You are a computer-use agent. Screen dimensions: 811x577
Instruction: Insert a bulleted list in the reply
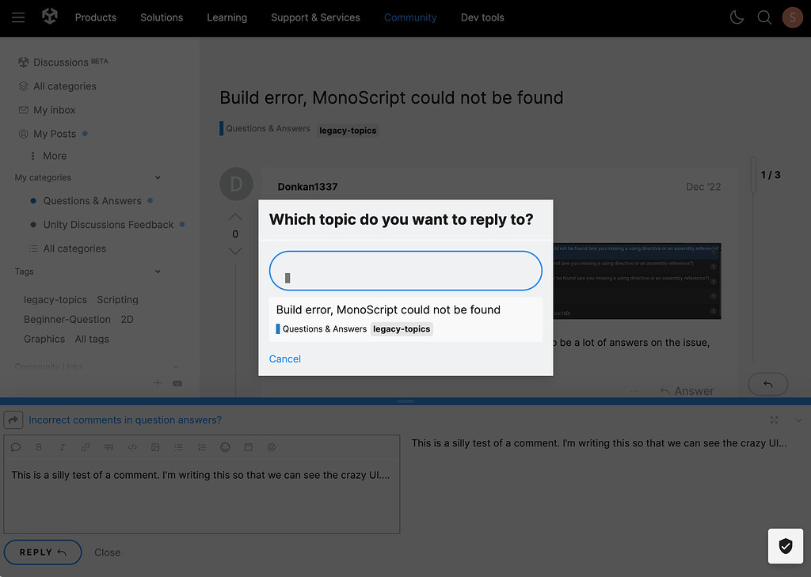(178, 447)
